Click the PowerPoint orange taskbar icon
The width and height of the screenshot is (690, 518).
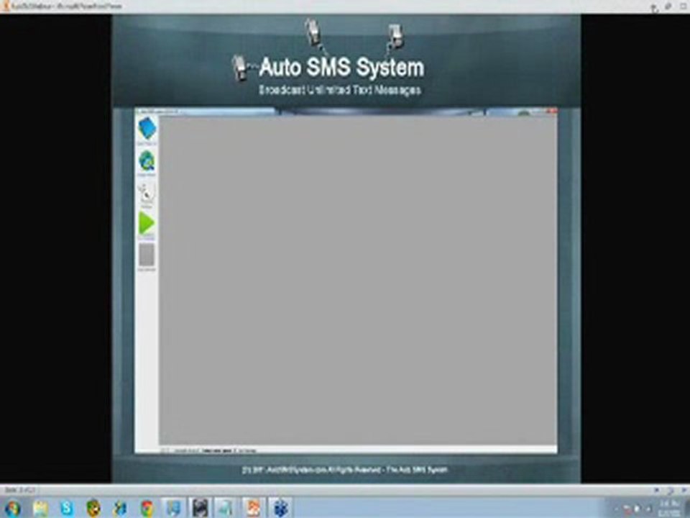(x=253, y=509)
